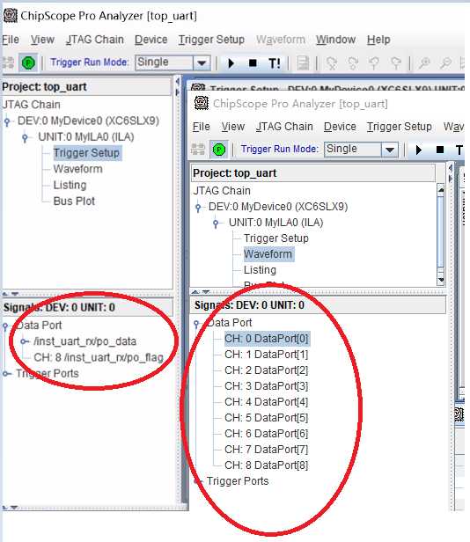Collapse DEV:0 MyDevice0 node in back window
This screenshot has width=470, height=542.
[7, 121]
